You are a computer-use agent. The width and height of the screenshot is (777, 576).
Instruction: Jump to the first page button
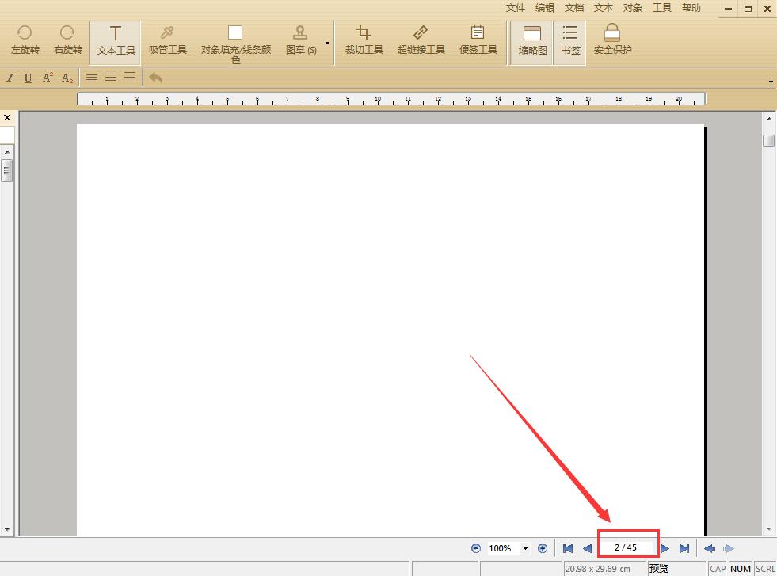[x=568, y=548]
